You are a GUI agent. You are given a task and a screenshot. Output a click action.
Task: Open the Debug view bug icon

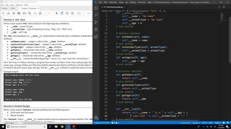click(96, 29)
